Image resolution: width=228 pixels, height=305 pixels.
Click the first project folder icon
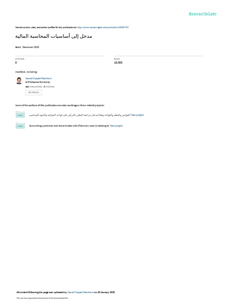tap(20, 115)
